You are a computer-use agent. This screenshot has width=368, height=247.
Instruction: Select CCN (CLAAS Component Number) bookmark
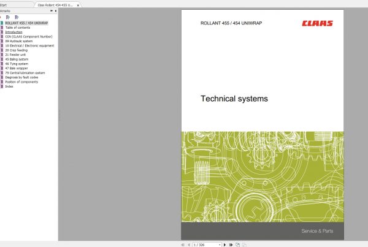(x=29, y=37)
